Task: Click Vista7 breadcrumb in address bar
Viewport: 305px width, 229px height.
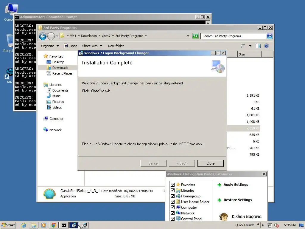Action: tap(106, 36)
